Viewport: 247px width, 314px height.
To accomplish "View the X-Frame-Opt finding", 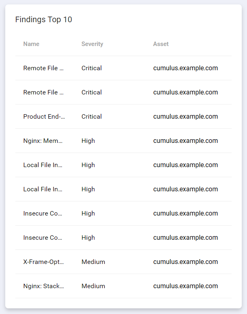I will (44, 262).
